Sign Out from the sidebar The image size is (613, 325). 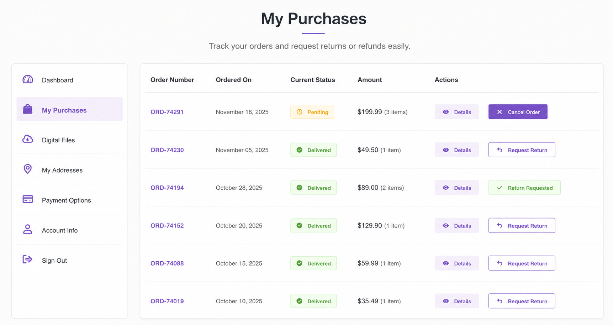click(70, 260)
